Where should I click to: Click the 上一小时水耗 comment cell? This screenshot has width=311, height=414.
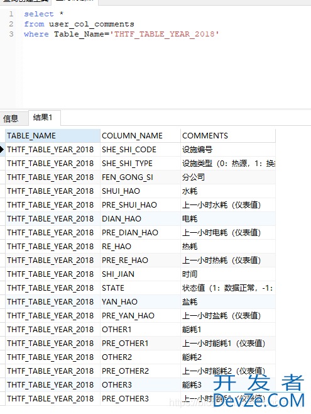[228, 205]
